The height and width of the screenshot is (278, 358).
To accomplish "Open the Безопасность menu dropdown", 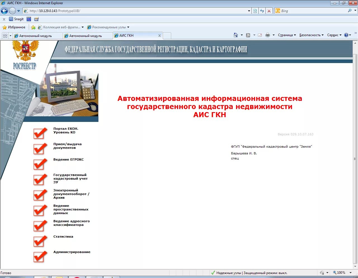I will pyautogui.click(x=311, y=35).
